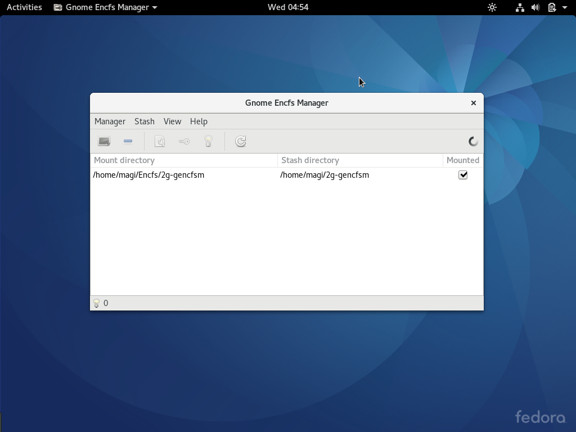Uncheck the Mounted checkbox for 2g-gencfsm
The width and height of the screenshot is (576, 432).
point(463,175)
